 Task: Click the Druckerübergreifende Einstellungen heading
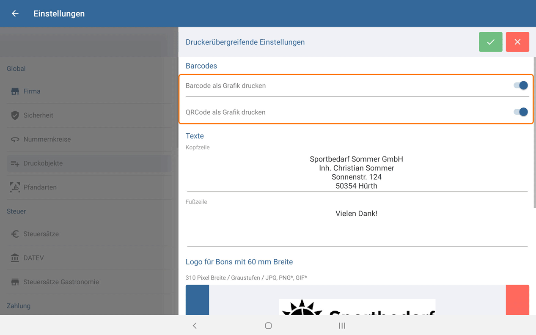pyautogui.click(x=245, y=42)
